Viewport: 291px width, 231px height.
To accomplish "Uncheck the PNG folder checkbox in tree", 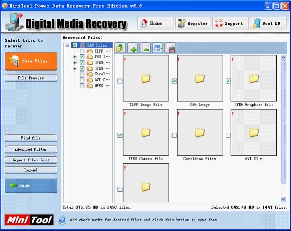I will [x=82, y=57].
